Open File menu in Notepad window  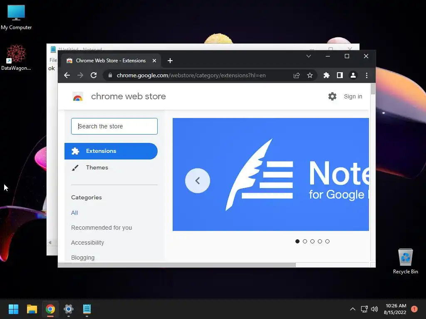click(53, 60)
